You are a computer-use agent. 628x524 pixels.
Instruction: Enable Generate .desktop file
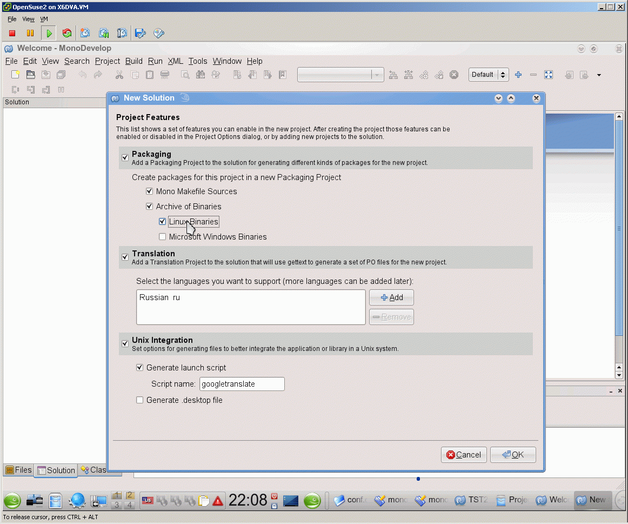pyautogui.click(x=140, y=400)
